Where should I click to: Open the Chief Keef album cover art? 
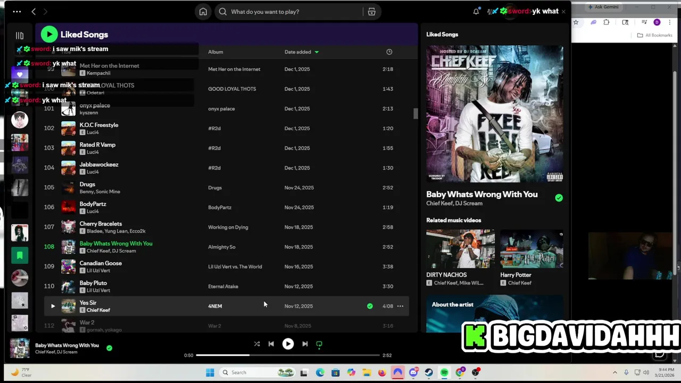494,114
